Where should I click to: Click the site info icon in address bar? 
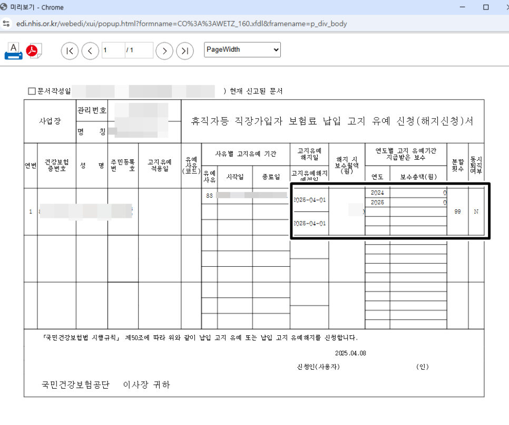click(6, 23)
